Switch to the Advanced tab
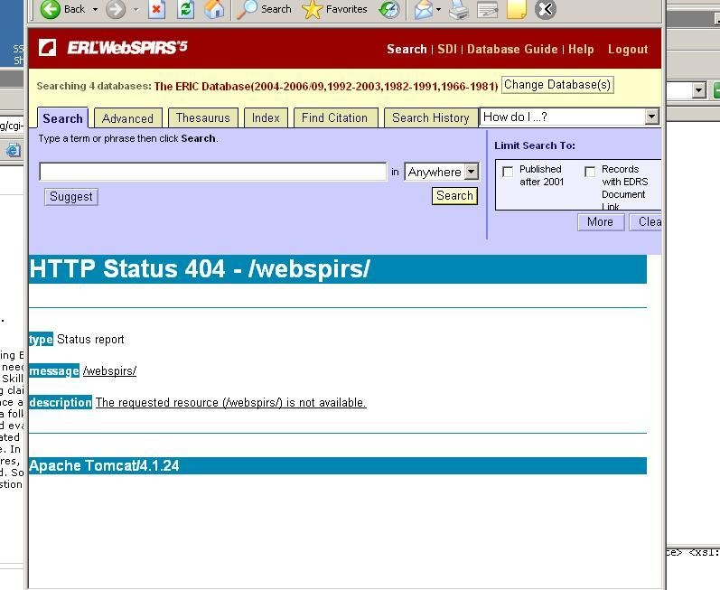The height and width of the screenshot is (590, 720). [127, 118]
